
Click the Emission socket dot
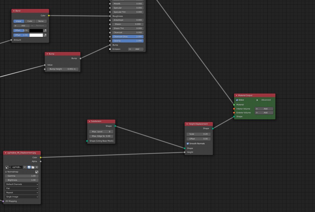pyautogui.click(x=110, y=49)
